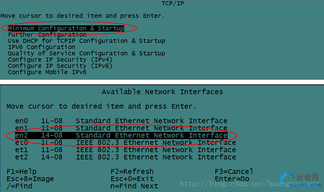Click F3=Cancel to dismiss list

tap(234, 171)
